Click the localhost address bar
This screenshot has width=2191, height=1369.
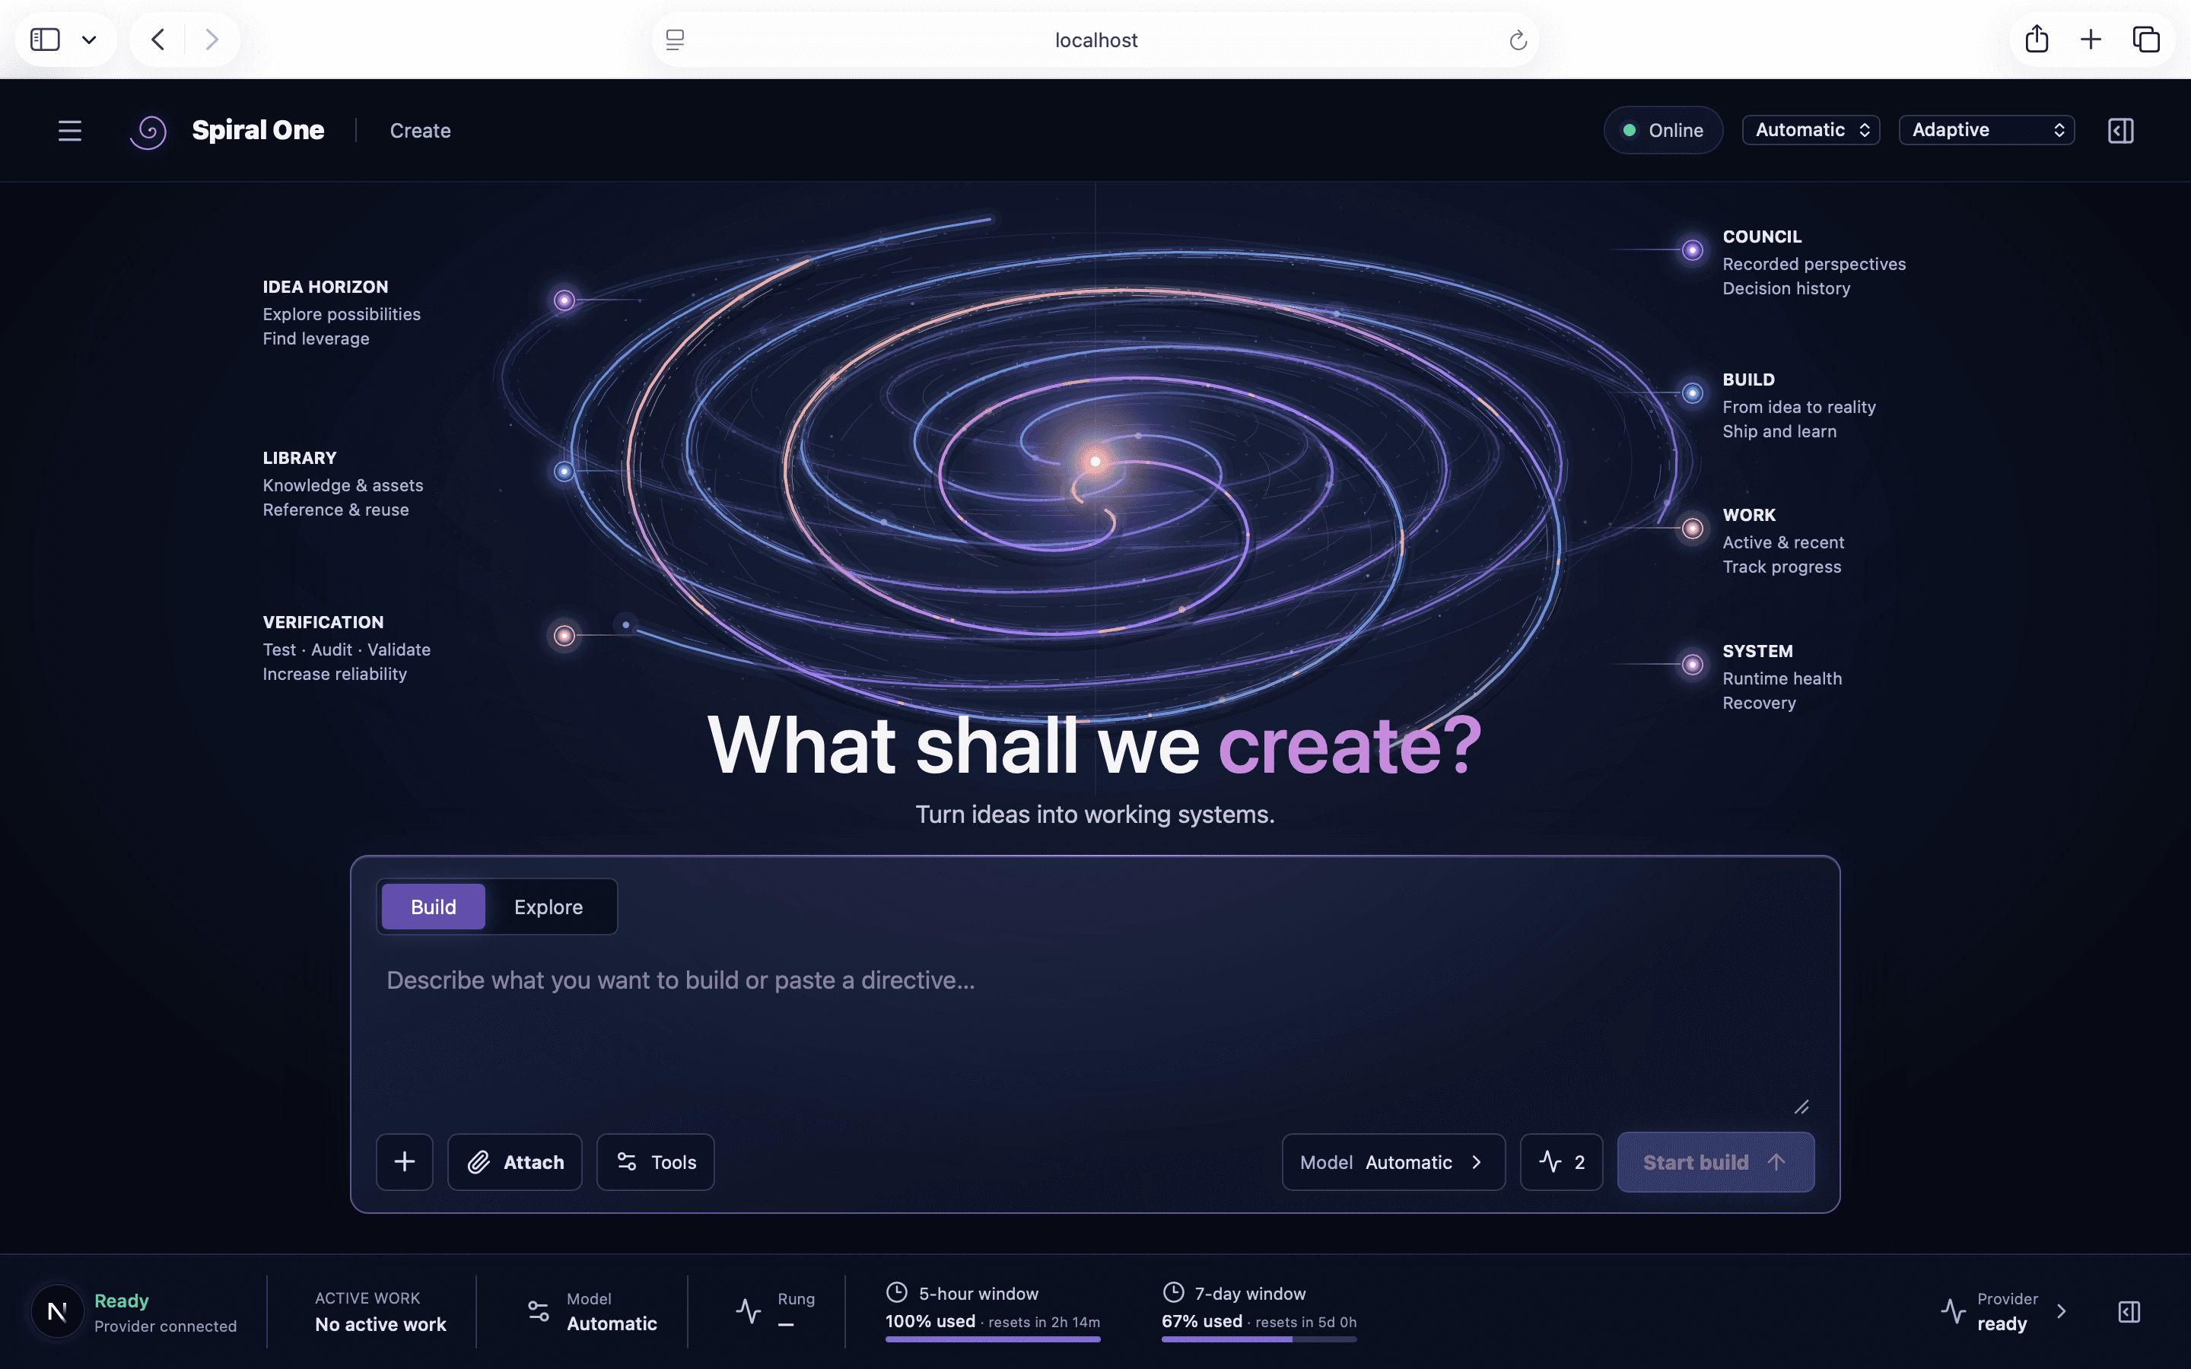[1095, 40]
